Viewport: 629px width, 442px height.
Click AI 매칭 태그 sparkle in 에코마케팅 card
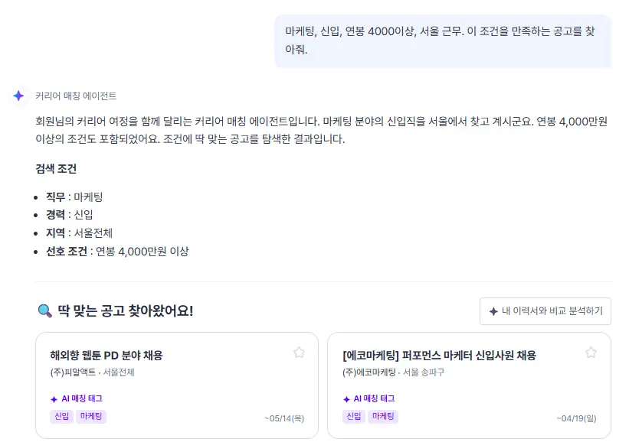coord(346,399)
